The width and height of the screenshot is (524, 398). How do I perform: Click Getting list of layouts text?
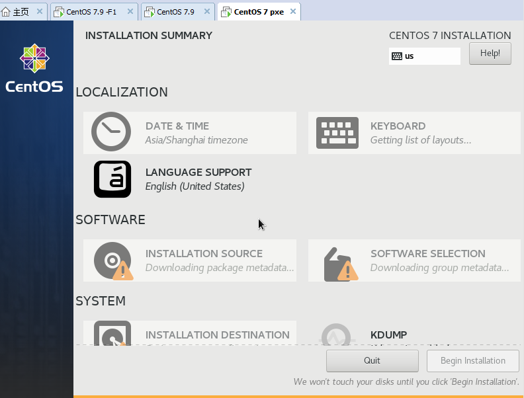pyautogui.click(x=421, y=140)
